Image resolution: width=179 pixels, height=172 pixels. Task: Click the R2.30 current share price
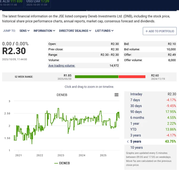click(x=14, y=51)
